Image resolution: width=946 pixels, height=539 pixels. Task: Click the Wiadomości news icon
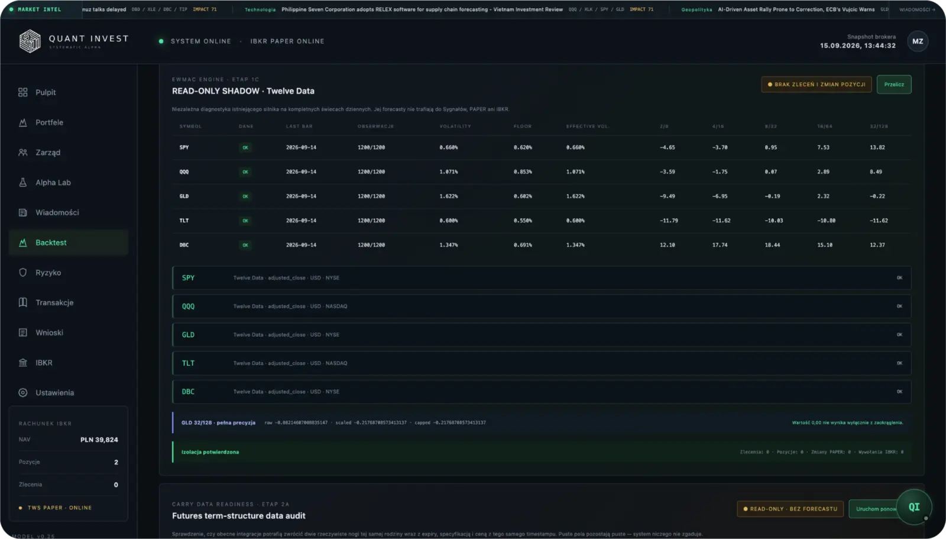pos(23,212)
